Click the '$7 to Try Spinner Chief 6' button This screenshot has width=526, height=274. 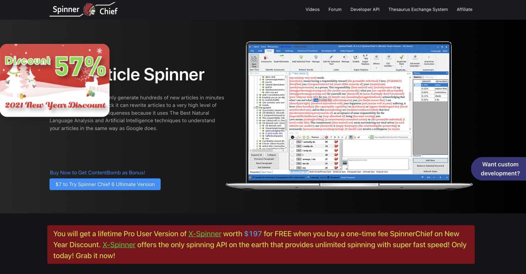(x=105, y=184)
